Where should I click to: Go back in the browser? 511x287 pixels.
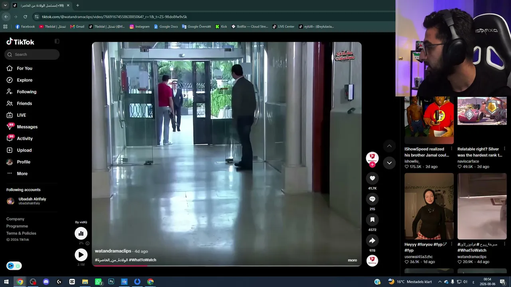point(6,17)
